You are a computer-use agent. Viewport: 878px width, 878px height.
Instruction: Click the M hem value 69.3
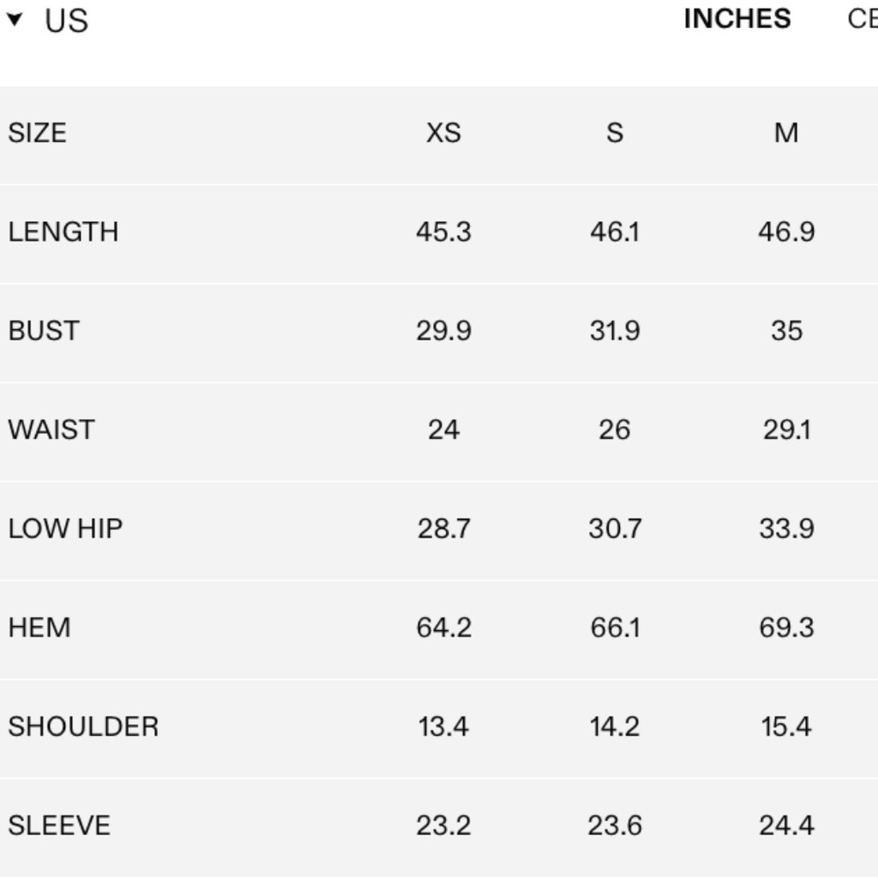786,628
